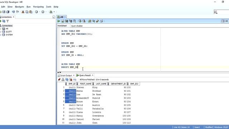Click the Undo arrow icon

(x=13, y=12)
